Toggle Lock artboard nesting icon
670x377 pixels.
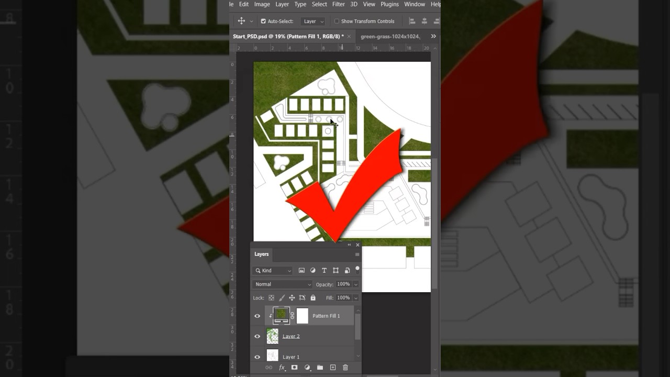click(x=302, y=298)
